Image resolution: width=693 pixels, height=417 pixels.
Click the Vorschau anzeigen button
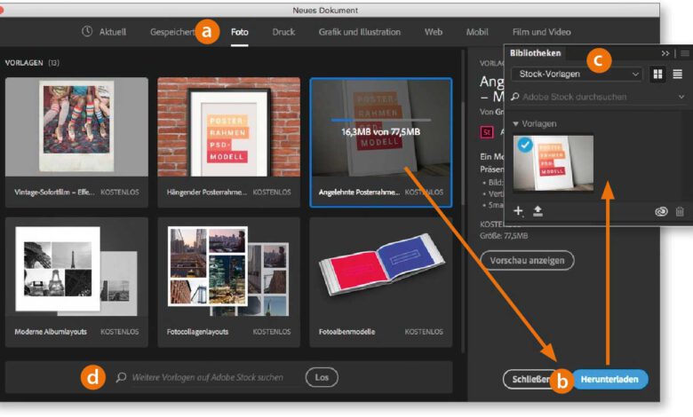(527, 260)
